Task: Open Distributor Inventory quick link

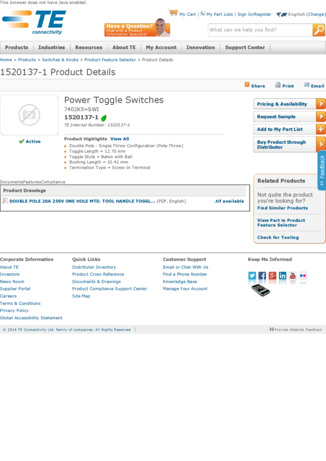Action: point(94,267)
